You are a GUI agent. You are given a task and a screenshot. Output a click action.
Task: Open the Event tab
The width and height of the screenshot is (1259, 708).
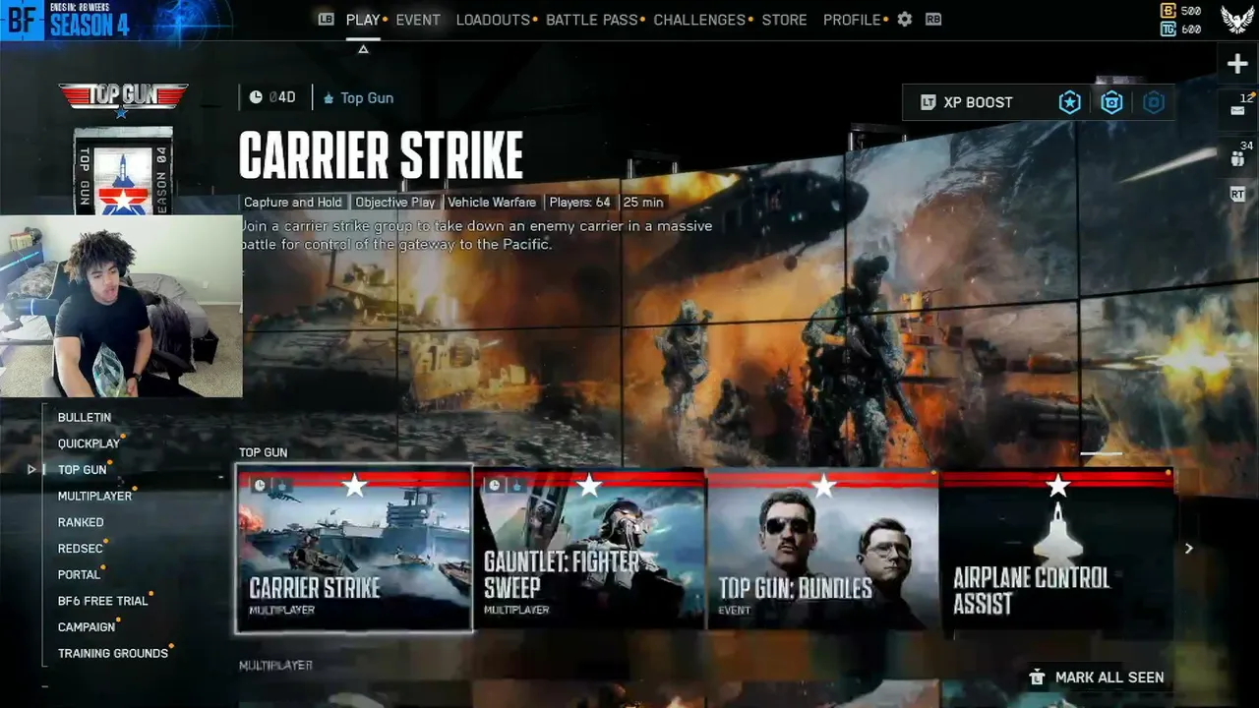point(418,20)
